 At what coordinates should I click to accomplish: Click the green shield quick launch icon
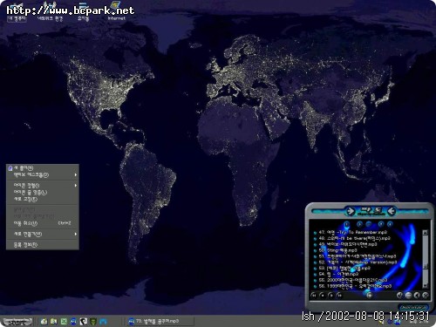pyautogui.click(x=93, y=322)
